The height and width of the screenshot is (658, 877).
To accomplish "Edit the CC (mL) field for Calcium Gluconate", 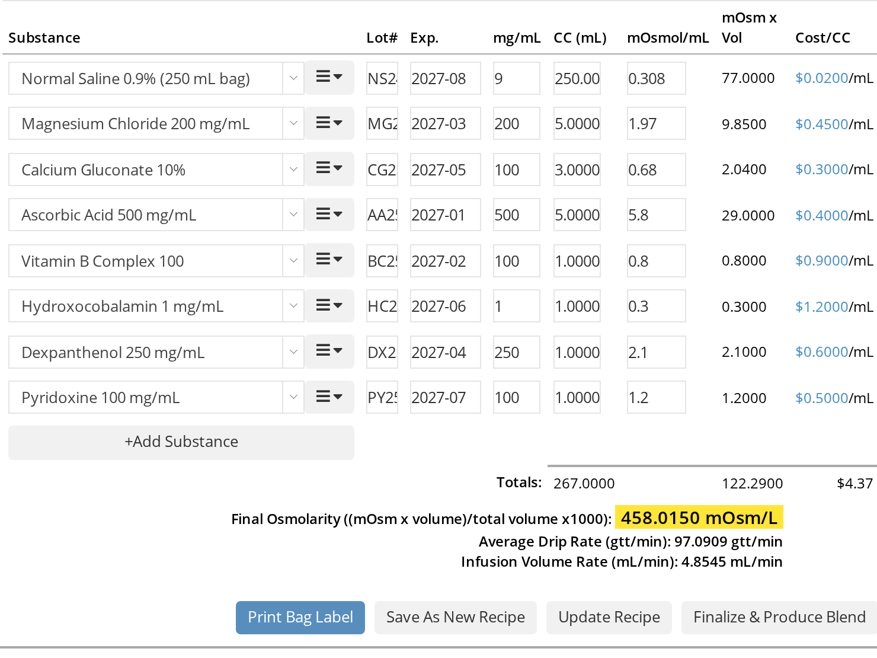I will click(577, 170).
